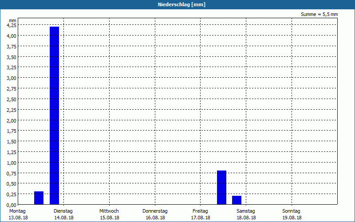This screenshot has width=355, height=222.
Task: Click the mm unit label above y-axis
Action: [x=13, y=20]
